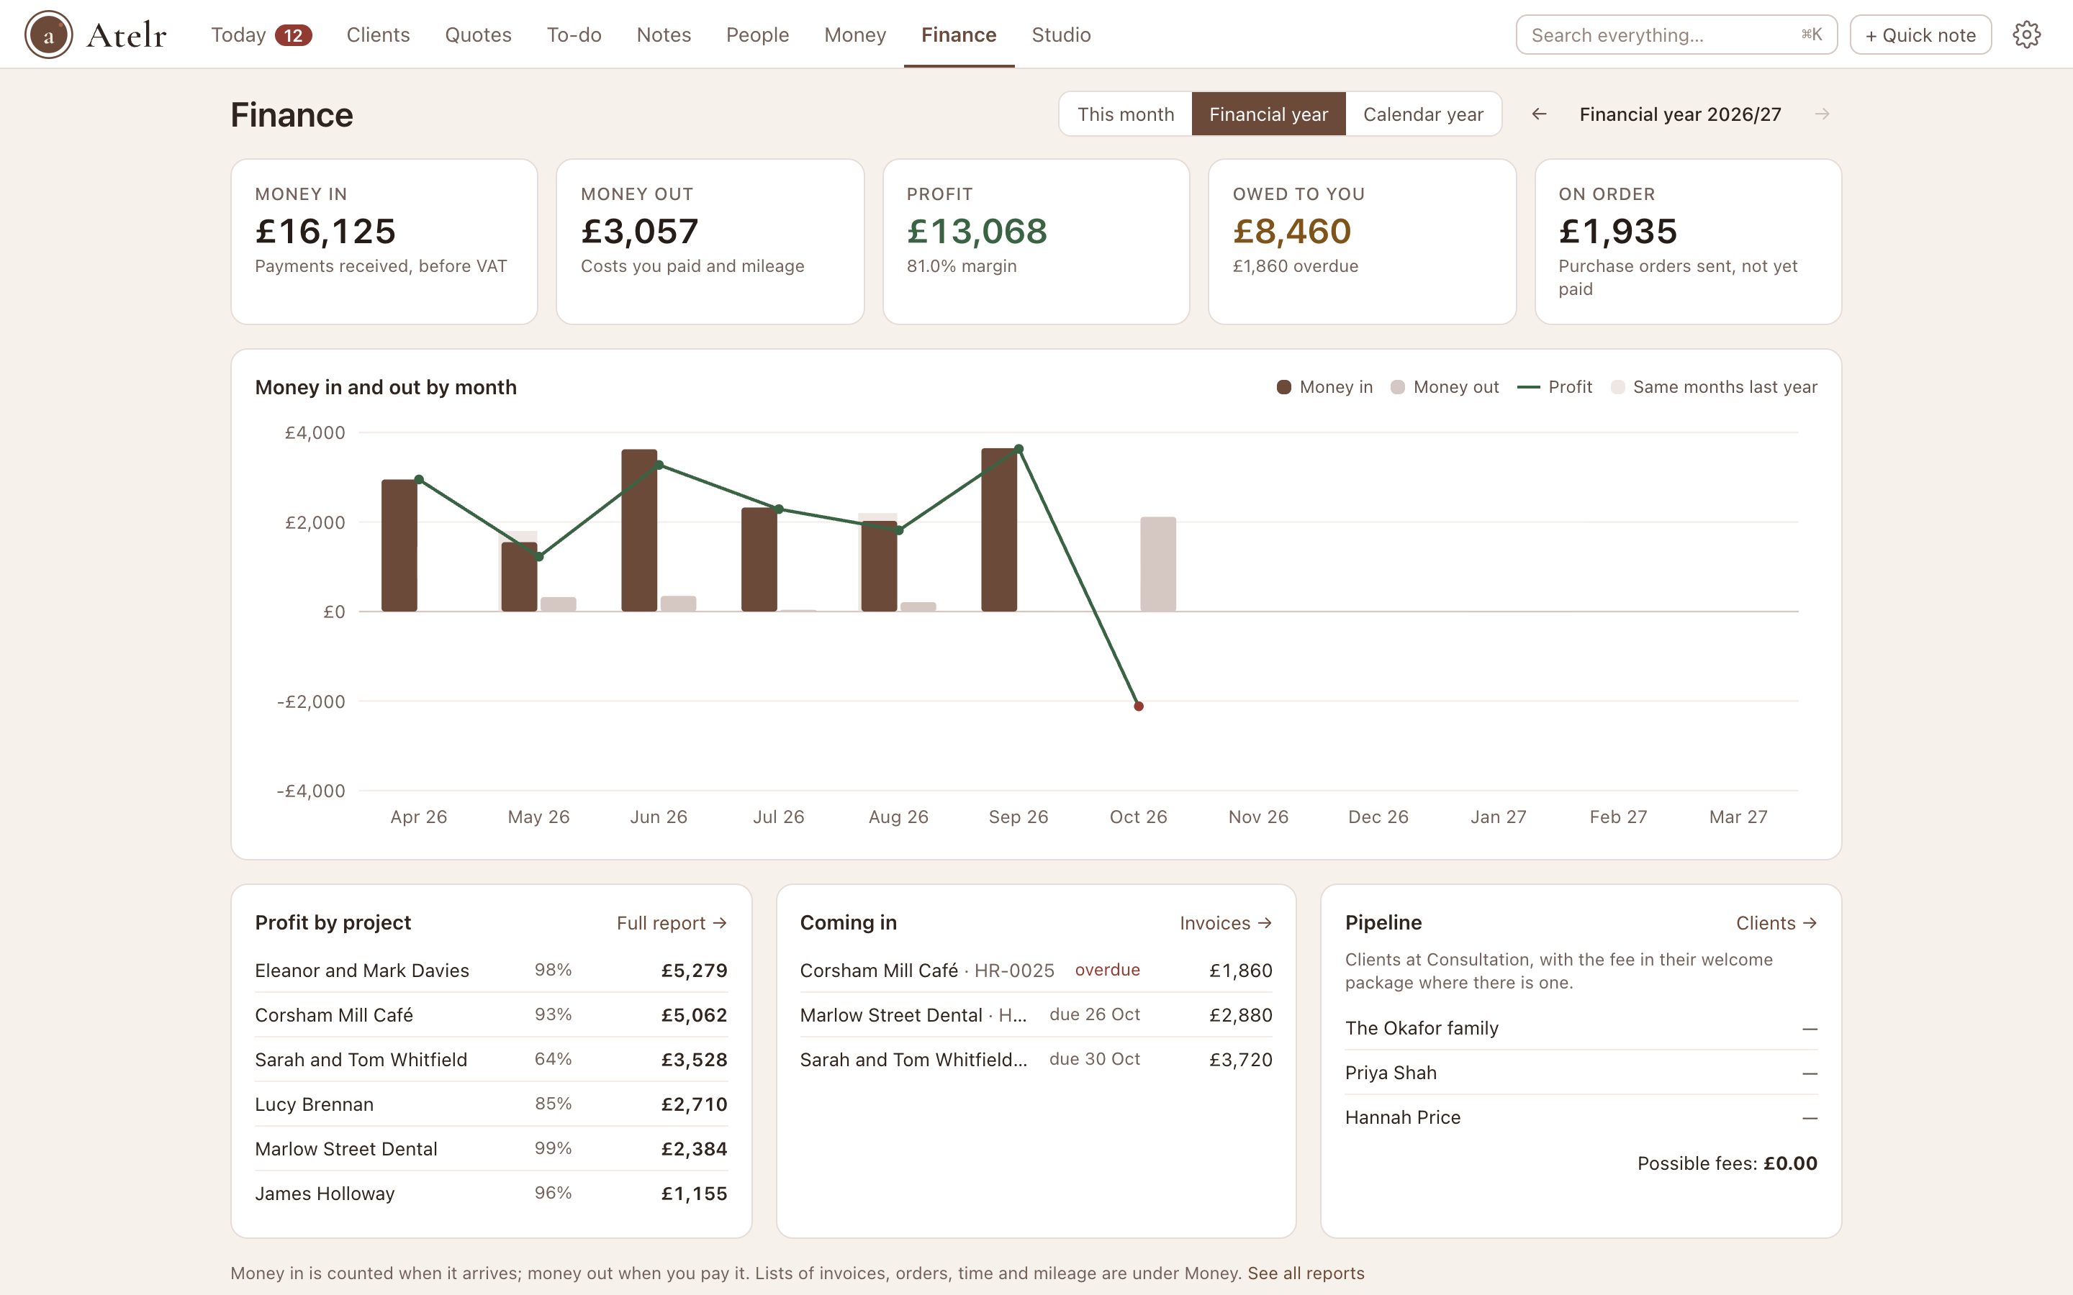Open the Today tab
The height and width of the screenshot is (1295, 2073).
click(261, 35)
